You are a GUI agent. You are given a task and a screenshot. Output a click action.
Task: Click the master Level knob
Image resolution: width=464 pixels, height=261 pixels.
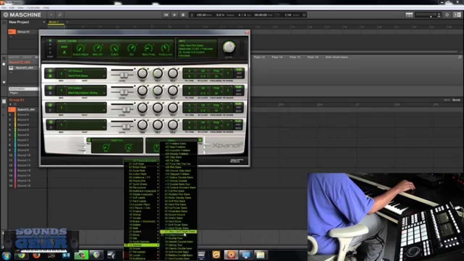coord(229,47)
